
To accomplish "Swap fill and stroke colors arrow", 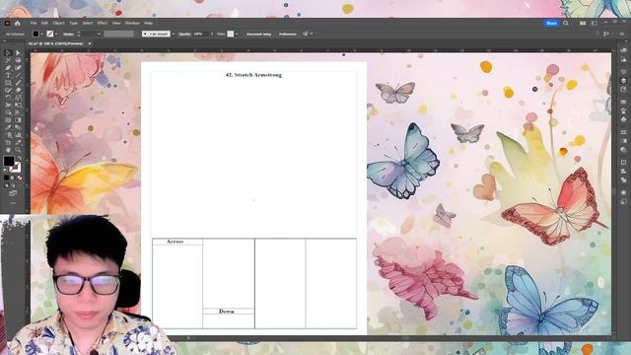I will pyautogui.click(x=20, y=158).
